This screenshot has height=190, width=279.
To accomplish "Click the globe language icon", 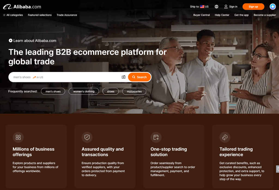I will pos(216,7).
